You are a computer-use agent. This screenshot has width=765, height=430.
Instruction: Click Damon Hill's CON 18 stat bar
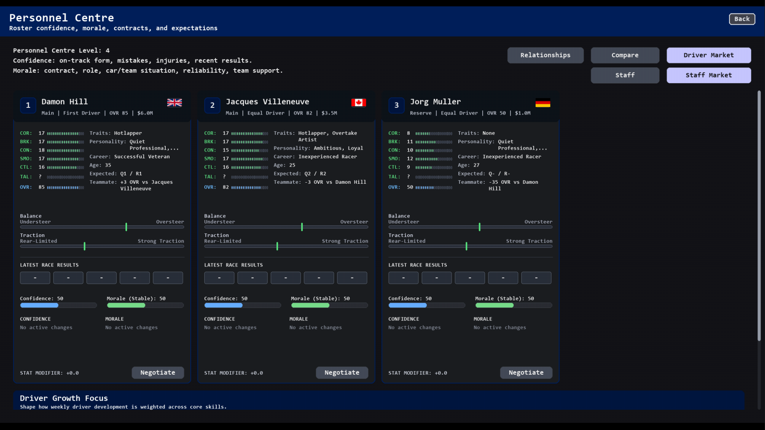(x=65, y=150)
